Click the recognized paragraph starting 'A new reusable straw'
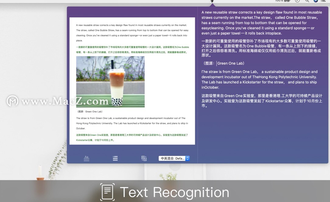 pos(262,23)
